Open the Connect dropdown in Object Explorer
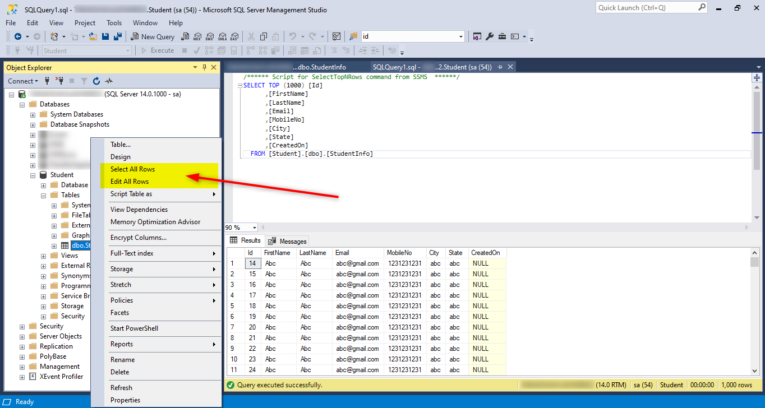Image resolution: width=765 pixels, height=408 pixels. pyautogui.click(x=22, y=81)
